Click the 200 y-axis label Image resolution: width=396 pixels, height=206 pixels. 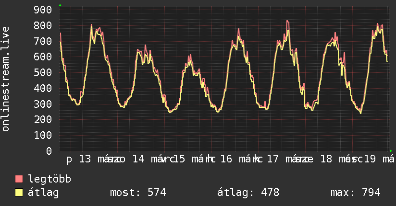coord(43,119)
